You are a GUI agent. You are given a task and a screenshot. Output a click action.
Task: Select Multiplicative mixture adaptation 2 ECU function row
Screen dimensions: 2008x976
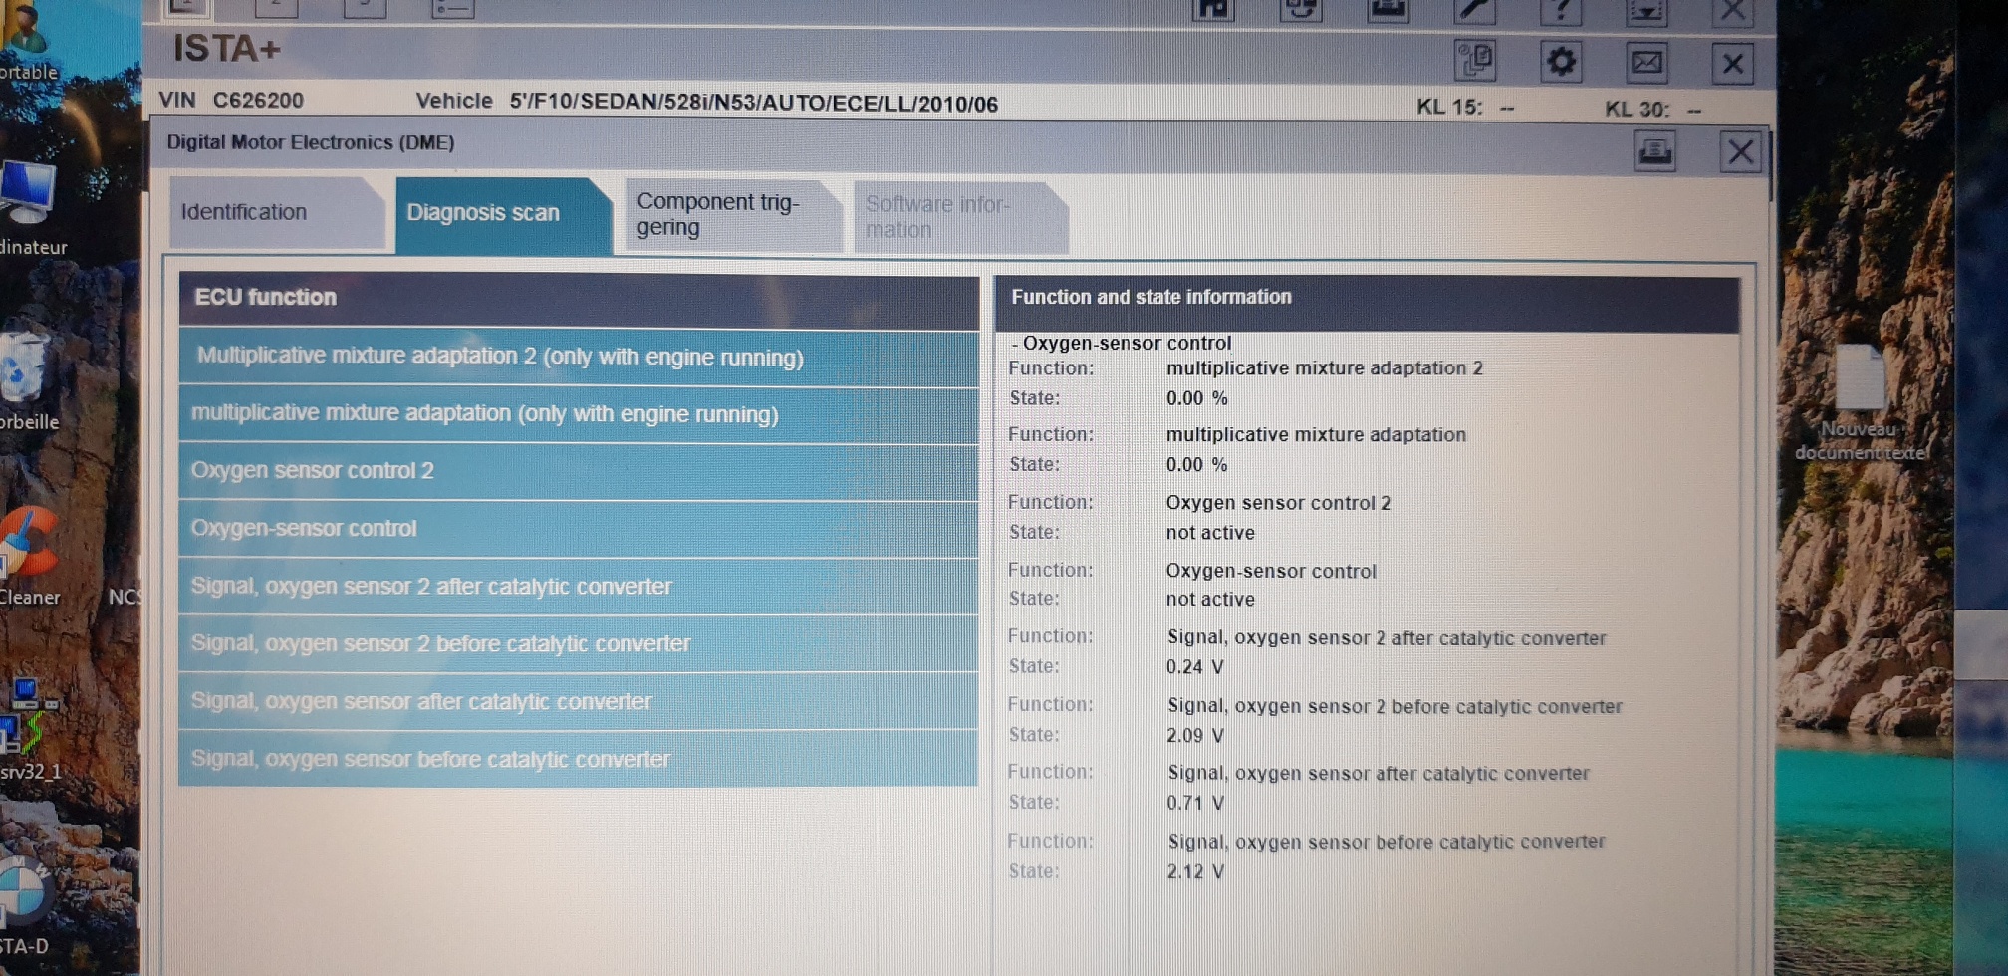coord(578,357)
